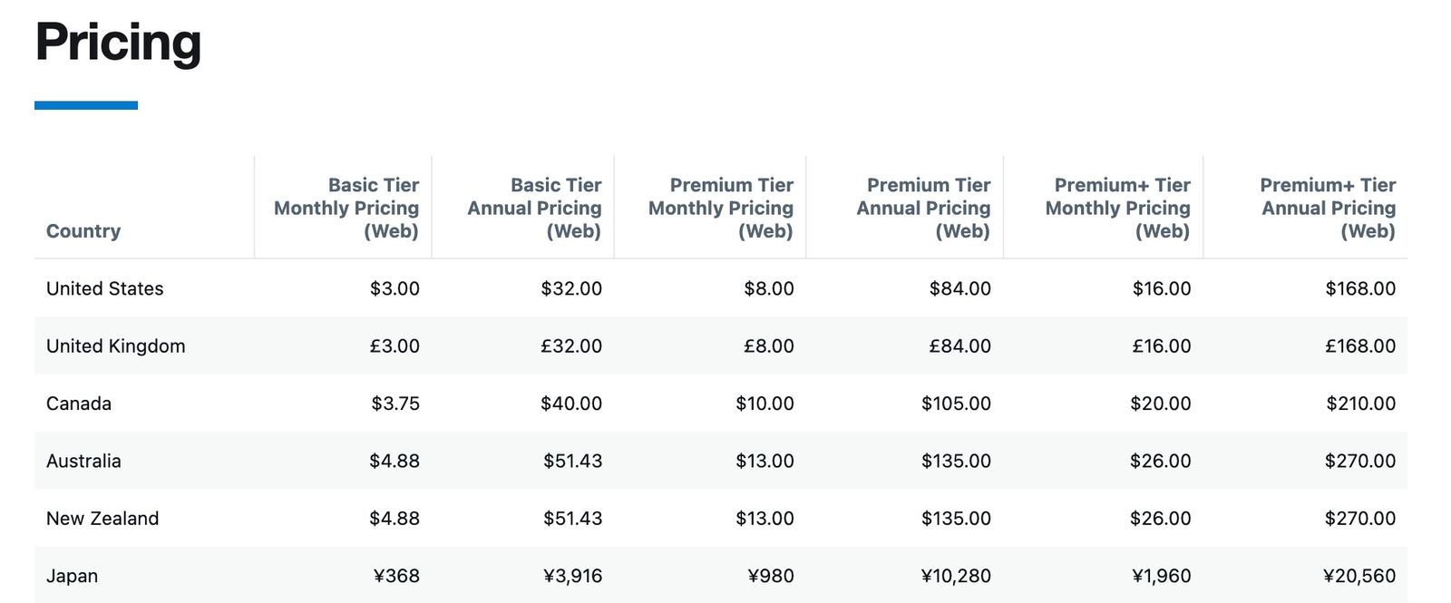
Task: Click the United States row label
Action: pos(105,288)
